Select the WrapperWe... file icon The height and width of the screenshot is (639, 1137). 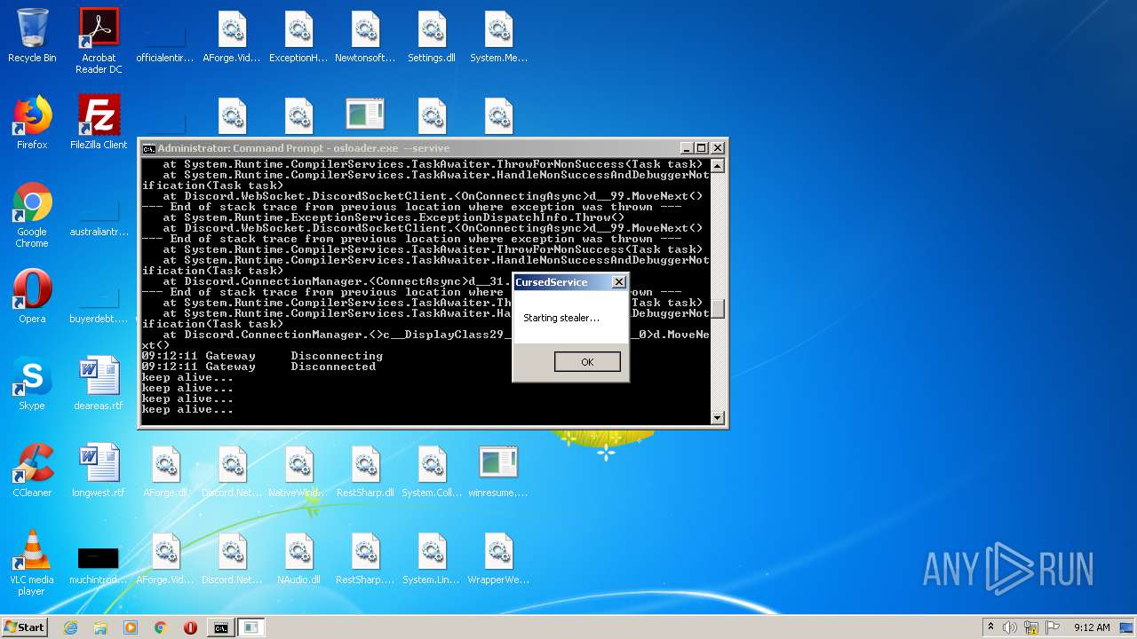tap(498, 558)
